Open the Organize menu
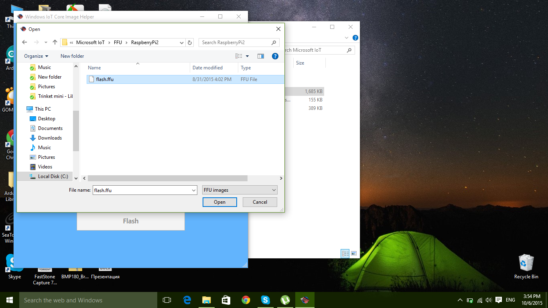This screenshot has height=308, width=548. click(x=36, y=56)
